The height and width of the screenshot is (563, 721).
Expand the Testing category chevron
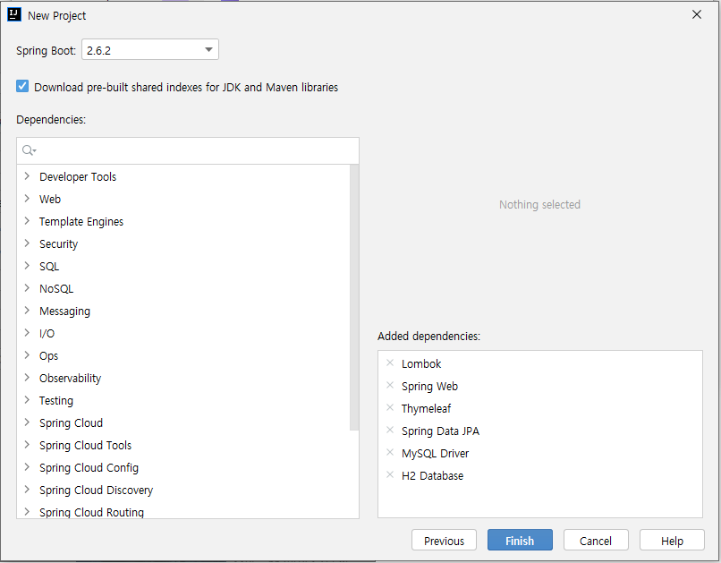(x=27, y=400)
